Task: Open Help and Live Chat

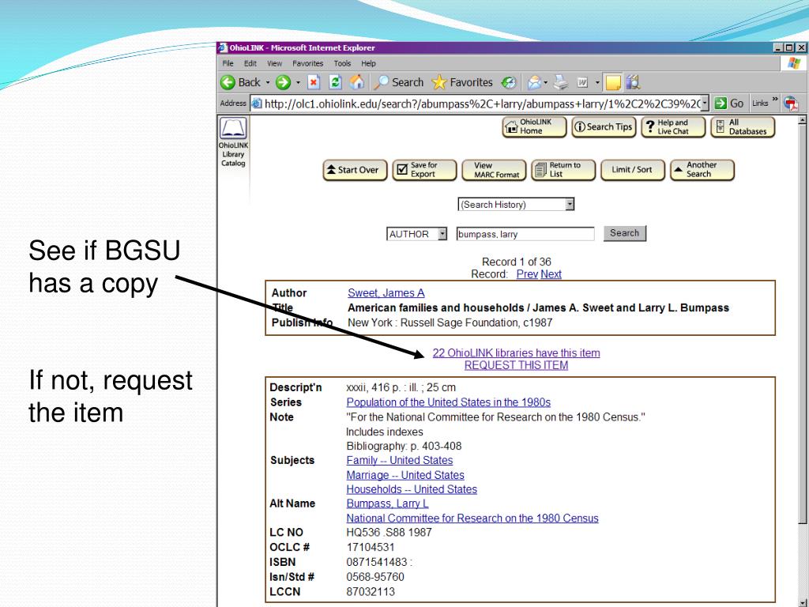Action: click(x=673, y=127)
